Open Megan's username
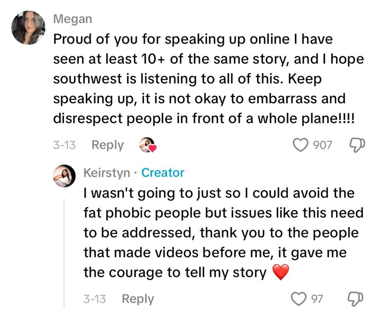This screenshot has width=380, height=312. coord(73,19)
